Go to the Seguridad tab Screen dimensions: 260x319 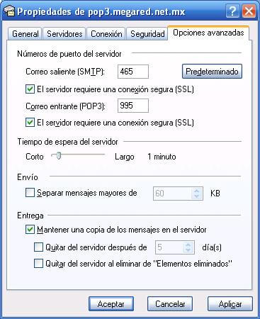(x=147, y=34)
